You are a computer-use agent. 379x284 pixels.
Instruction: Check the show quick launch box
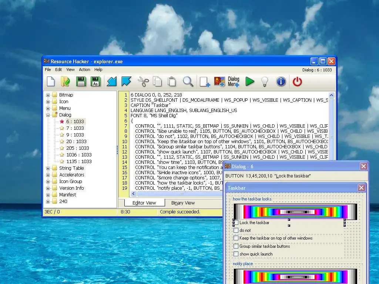pyautogui.click(x=236, y=254)
